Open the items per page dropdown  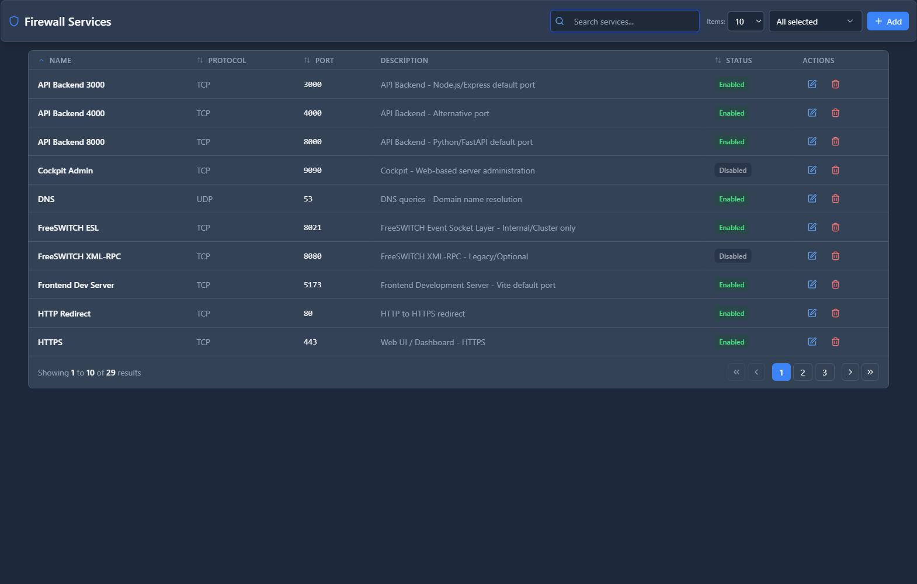tap(745, 22)
